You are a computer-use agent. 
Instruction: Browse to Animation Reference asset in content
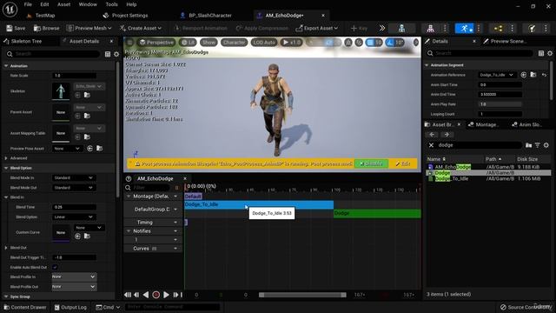click(533, 75)
